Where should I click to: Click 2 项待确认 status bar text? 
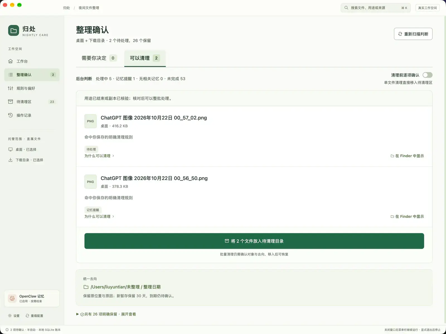tap(17, 330)
